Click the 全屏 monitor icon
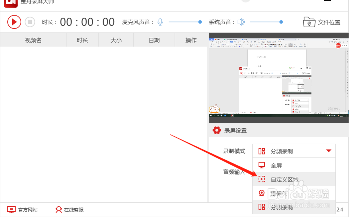This screenshot has width=349, height=217. tap(261, 165)
